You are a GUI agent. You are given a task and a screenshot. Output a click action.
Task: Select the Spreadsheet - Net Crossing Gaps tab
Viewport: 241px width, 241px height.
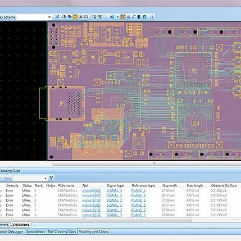(51, 231)
